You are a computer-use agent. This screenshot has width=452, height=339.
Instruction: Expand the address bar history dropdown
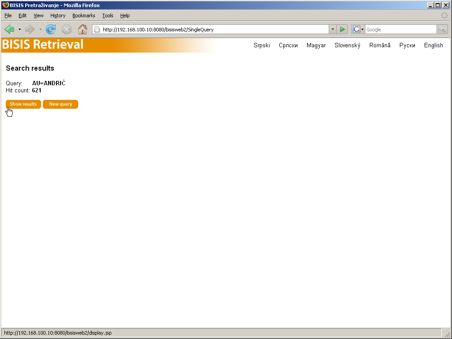click(x=333, y=30)
